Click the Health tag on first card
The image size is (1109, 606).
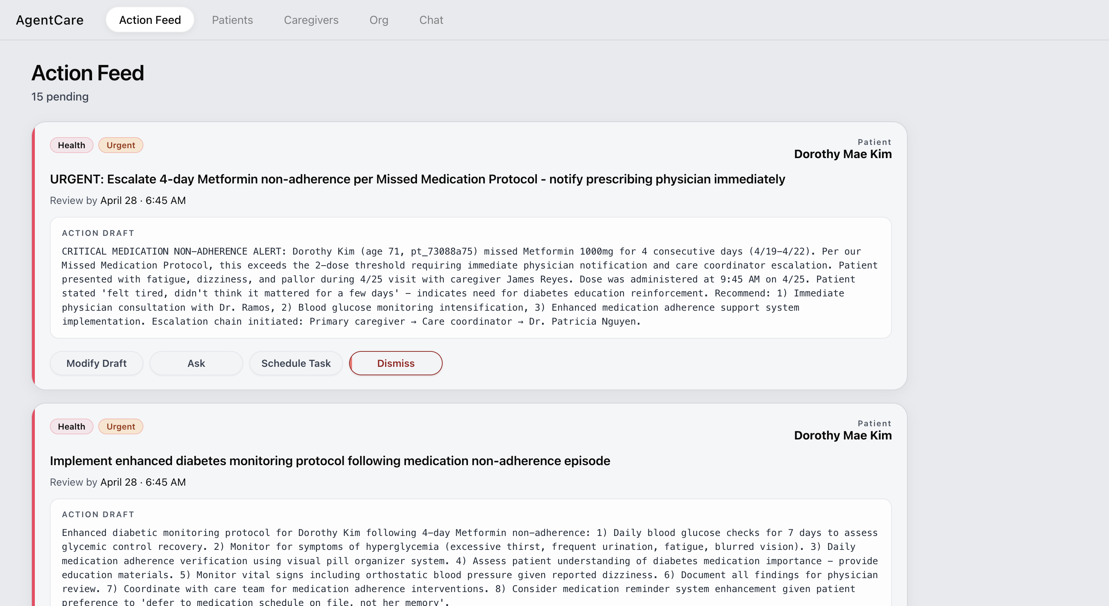point(72,145)
